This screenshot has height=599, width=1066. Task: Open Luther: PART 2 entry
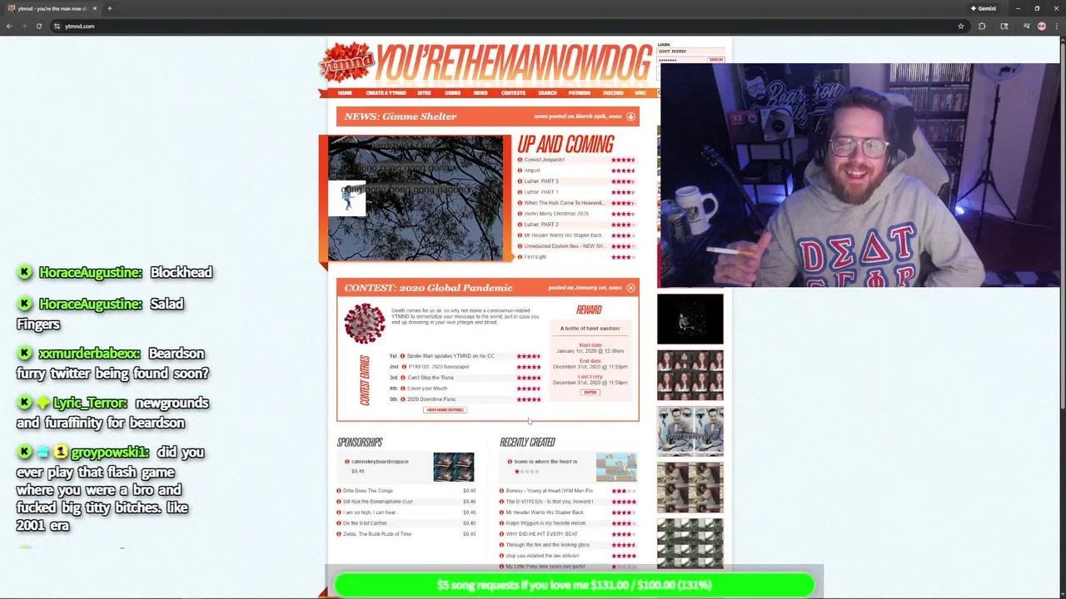point(541,225)
